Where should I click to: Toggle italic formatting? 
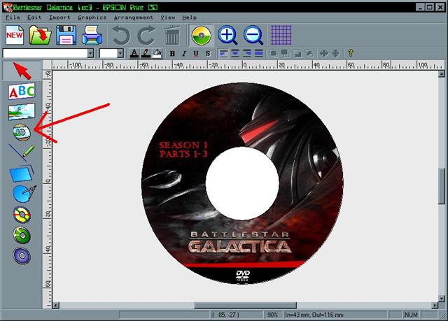[184, 53]
